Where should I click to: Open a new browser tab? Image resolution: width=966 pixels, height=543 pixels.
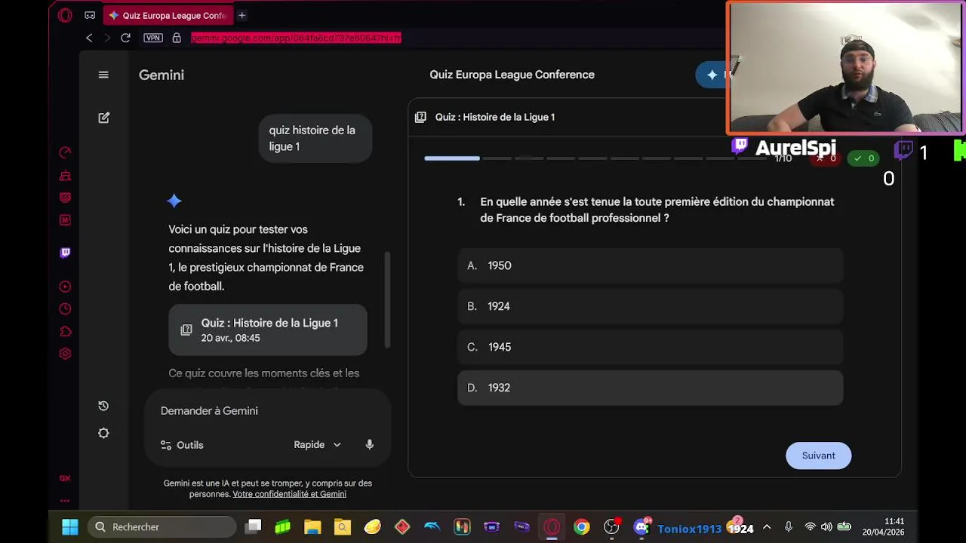point(241,15)
